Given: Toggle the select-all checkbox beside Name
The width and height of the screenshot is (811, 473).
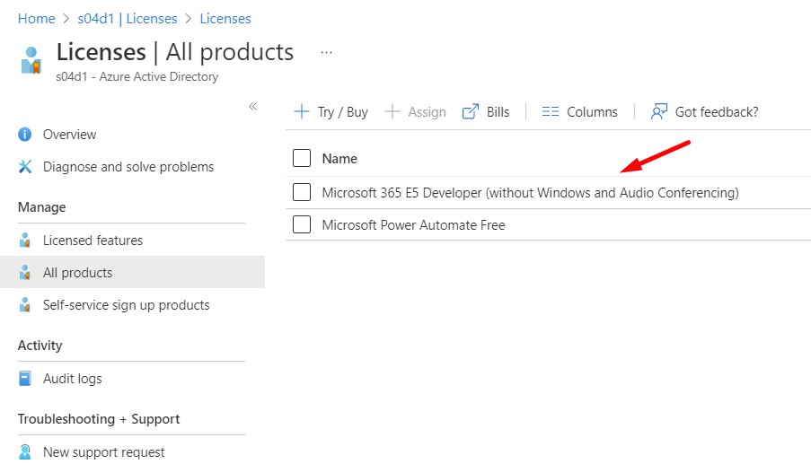Looking at the screenshot, I should point(303,159).
